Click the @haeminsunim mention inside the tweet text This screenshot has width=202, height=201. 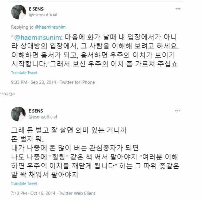38,37
